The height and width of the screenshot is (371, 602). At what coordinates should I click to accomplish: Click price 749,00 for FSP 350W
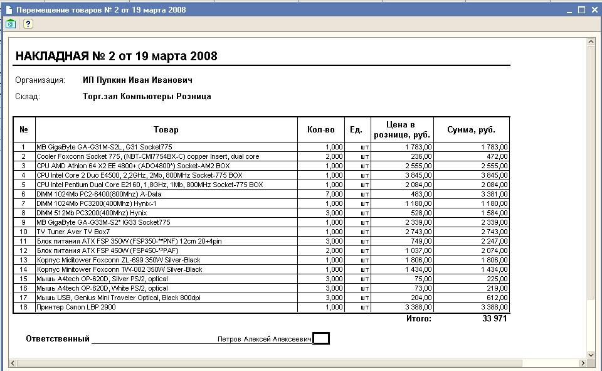pyautogui.click(x=421, y=241)
